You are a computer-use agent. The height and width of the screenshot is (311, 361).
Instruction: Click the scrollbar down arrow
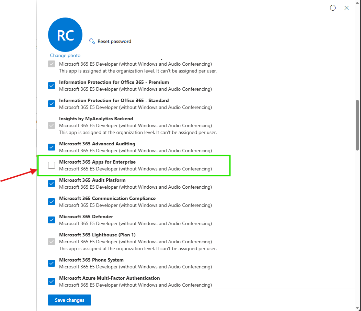pos(357,308)
